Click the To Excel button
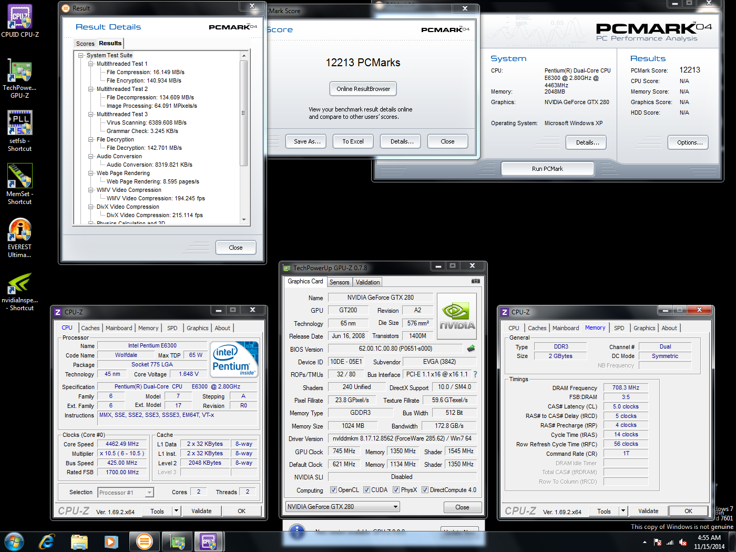 click(x=353, y=141)
